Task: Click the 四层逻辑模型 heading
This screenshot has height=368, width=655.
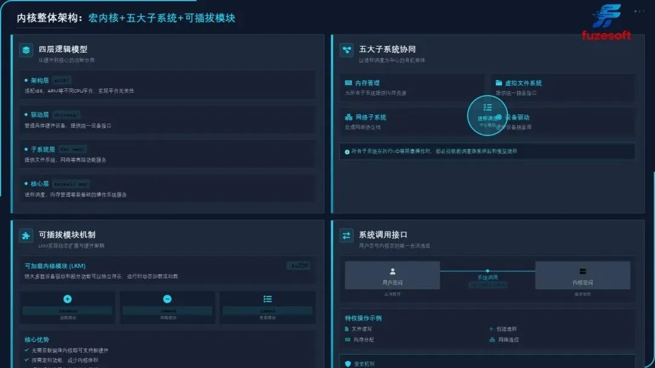Action: 63,49
